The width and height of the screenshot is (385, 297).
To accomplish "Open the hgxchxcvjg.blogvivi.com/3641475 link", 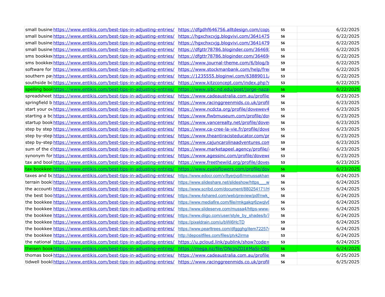I will (x=223, y=36).
